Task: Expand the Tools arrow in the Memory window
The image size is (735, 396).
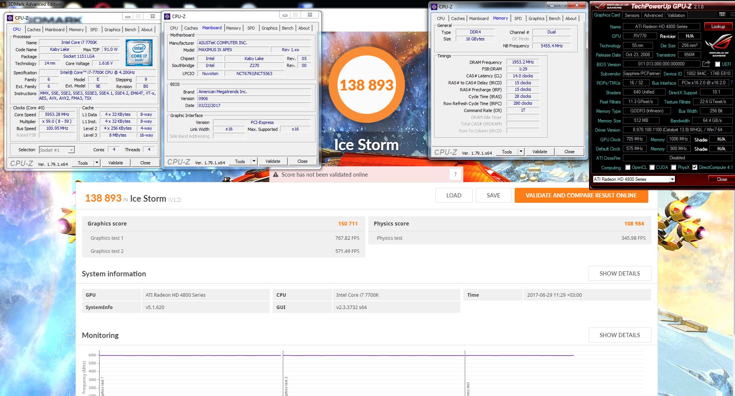Action: (x=521, y=152)
